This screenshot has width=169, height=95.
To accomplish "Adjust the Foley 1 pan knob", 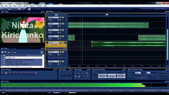I will [58, 45].
